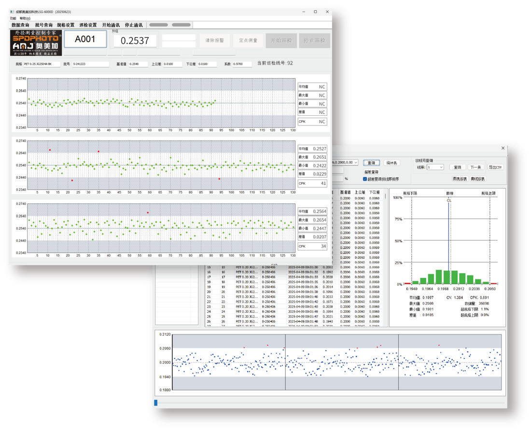Click the 系数 field showing 0.9700

tap(242, 64)
